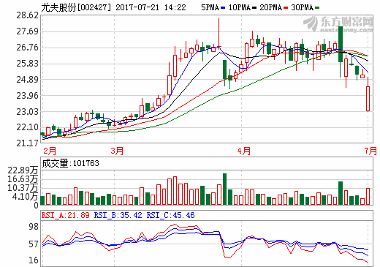
Task: Click the stock title 尤夫股份[002427]
Action: pos(76,7)
